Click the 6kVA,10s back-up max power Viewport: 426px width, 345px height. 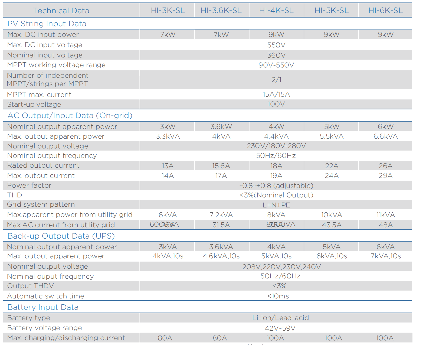tap(332, 256)
